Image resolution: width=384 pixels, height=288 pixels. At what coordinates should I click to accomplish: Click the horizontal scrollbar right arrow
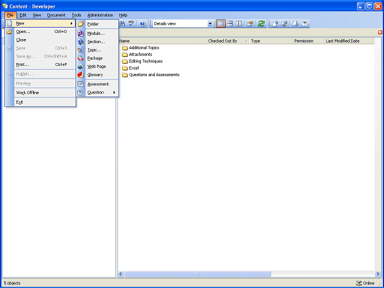[x=377, y=274]
